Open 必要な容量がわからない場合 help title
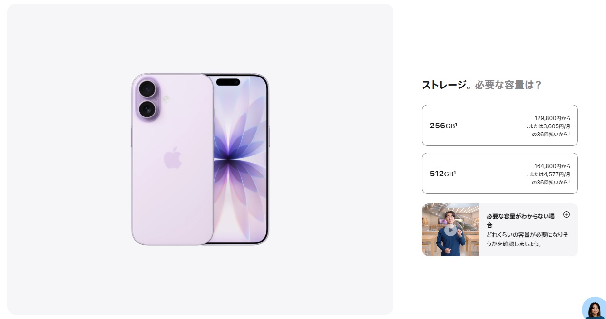 click(x=520, y=221)
